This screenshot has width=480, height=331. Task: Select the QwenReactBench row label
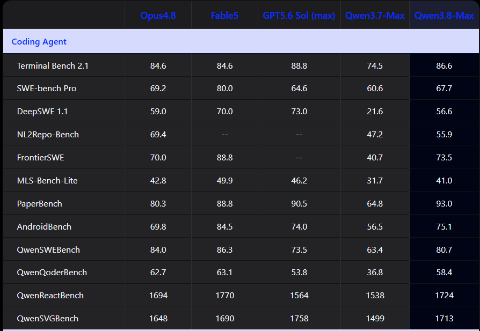click(x=50, y=296)
